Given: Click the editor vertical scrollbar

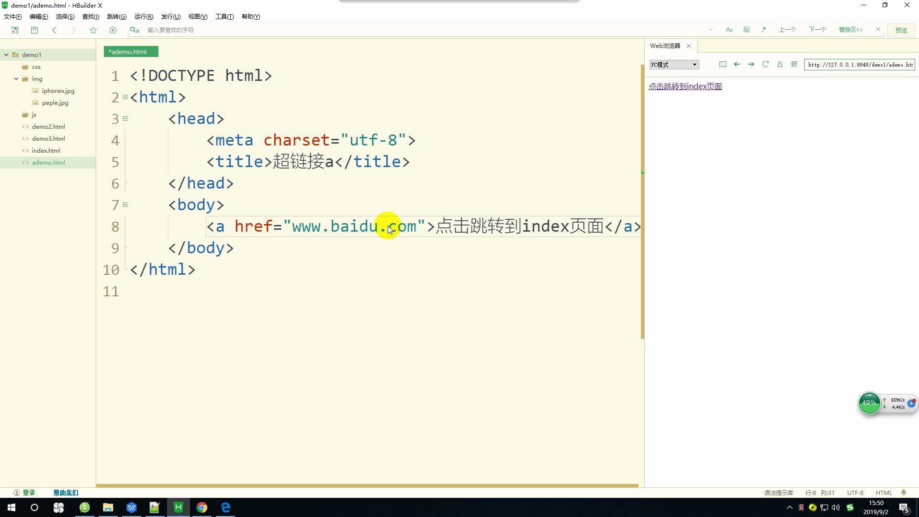Looking at the screenshot, I should (x=642, y=201).
